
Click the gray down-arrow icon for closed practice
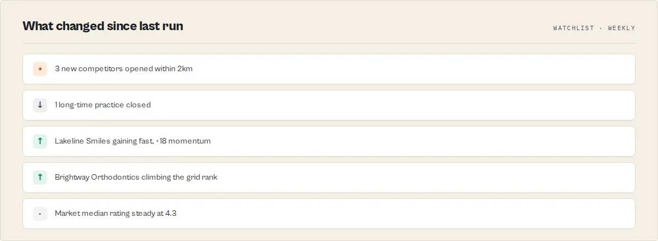point(40,105)
